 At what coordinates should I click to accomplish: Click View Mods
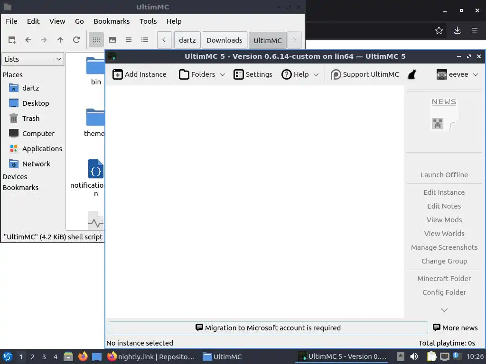click(x=444, y=220)
